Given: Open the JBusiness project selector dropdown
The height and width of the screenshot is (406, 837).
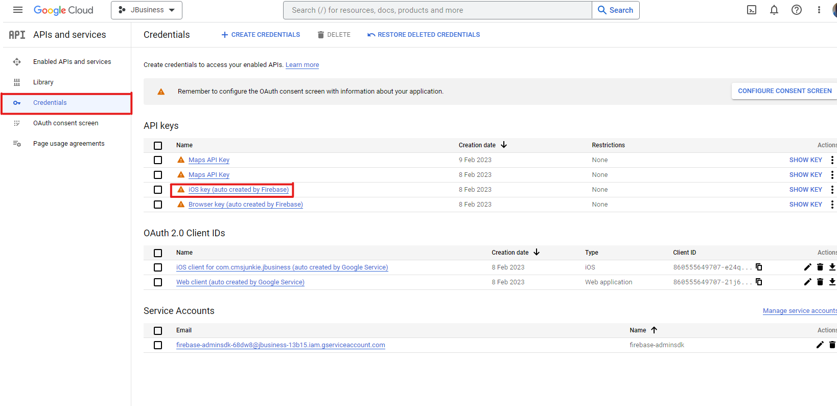Looking at the screenshot, I should (x=147, y=10).
